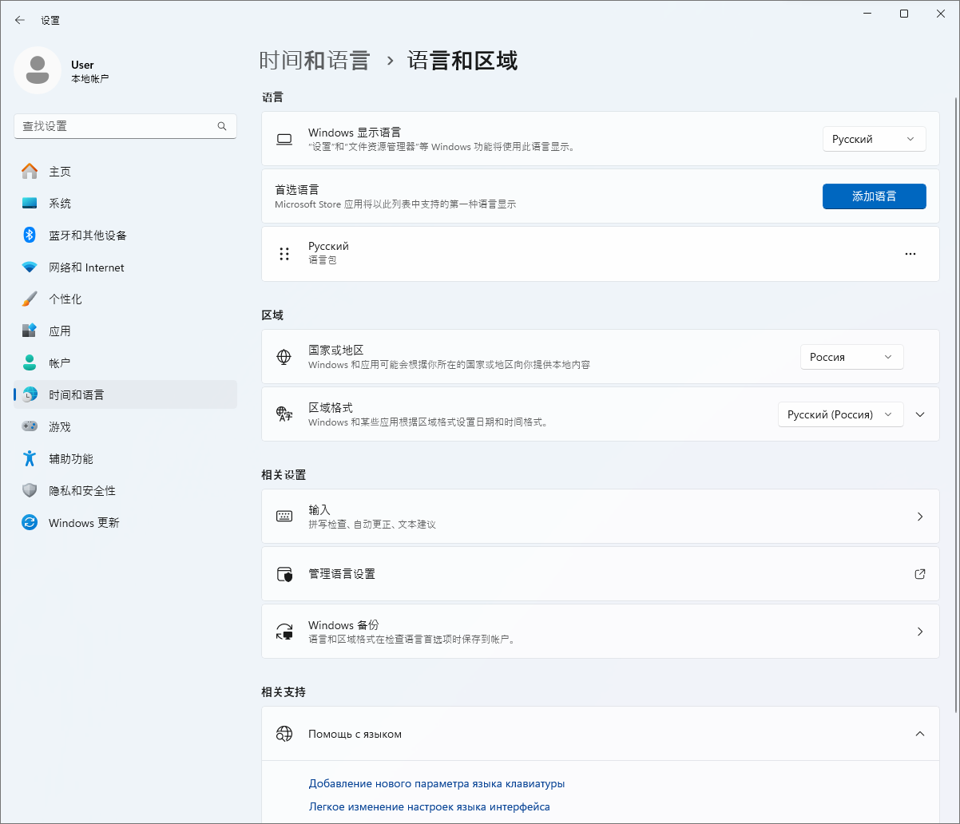Go to 主页 in sidebar
The height and width of the screenshot is (824, 960).
(125, 172)
